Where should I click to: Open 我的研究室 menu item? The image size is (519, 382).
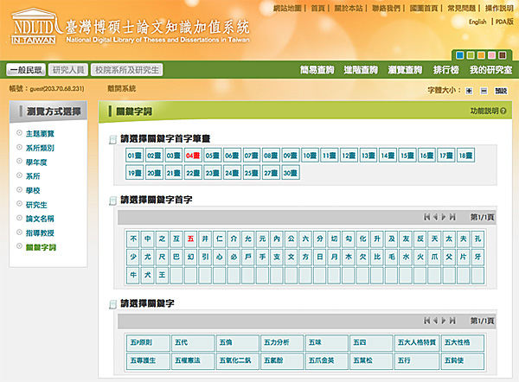491,70
